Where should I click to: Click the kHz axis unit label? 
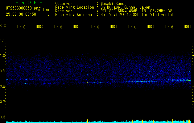(x=3, y=25)
